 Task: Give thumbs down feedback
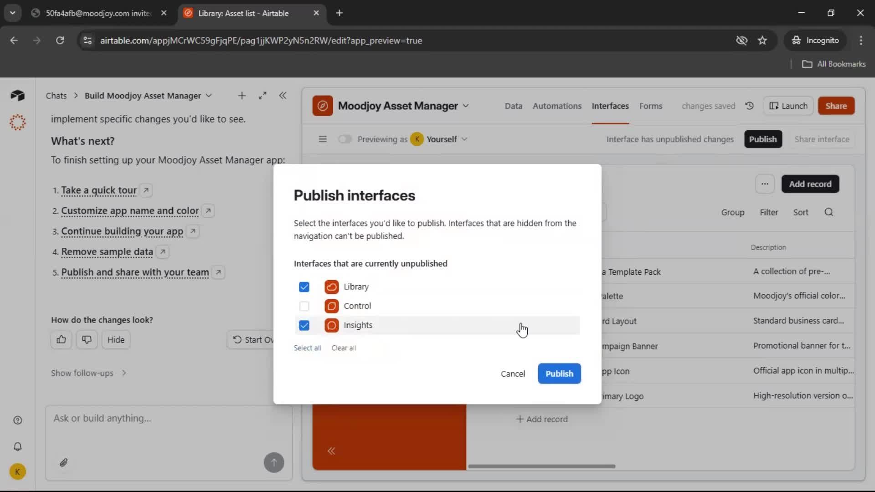coord(87,340)
